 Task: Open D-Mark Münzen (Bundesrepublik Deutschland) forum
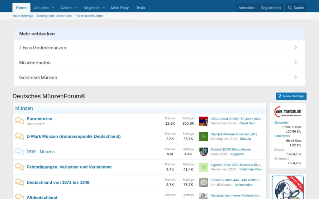point(74,137)
